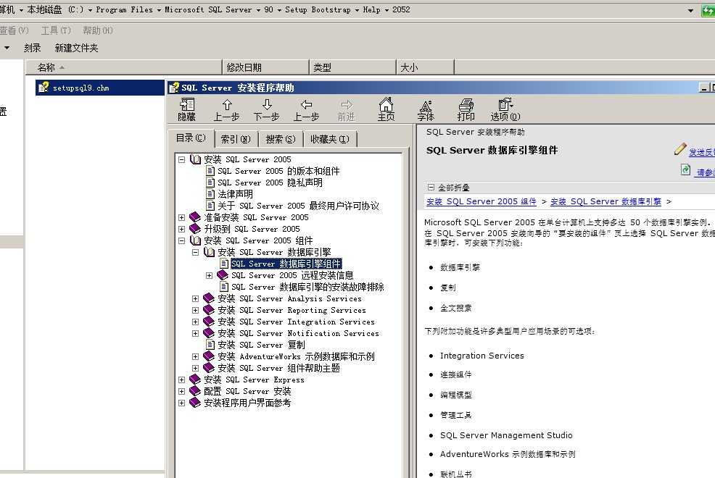The width and height of the screenshot is (715, 478).
Task: Expand the Notification Services install node
Action: [195, 333]
